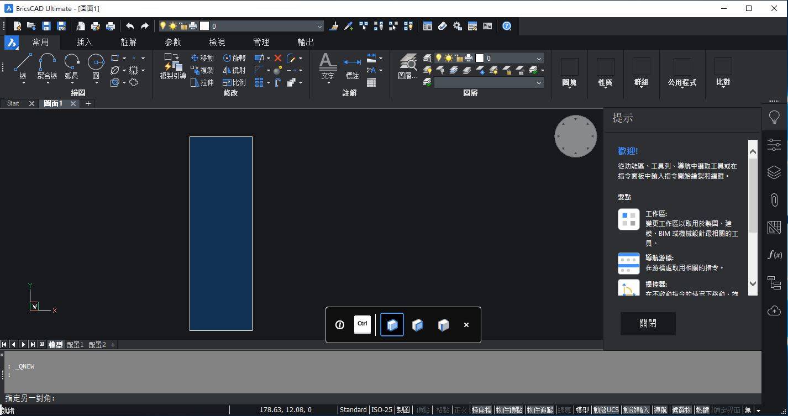Viewport: 788px width, 416px height.
Task: Click the 關閉 button in tips panel
Action: pos(648,323)
